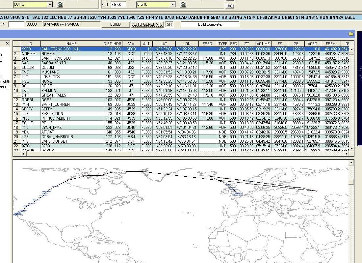Open the yellow folder icon on blue bar

point(351,34)
